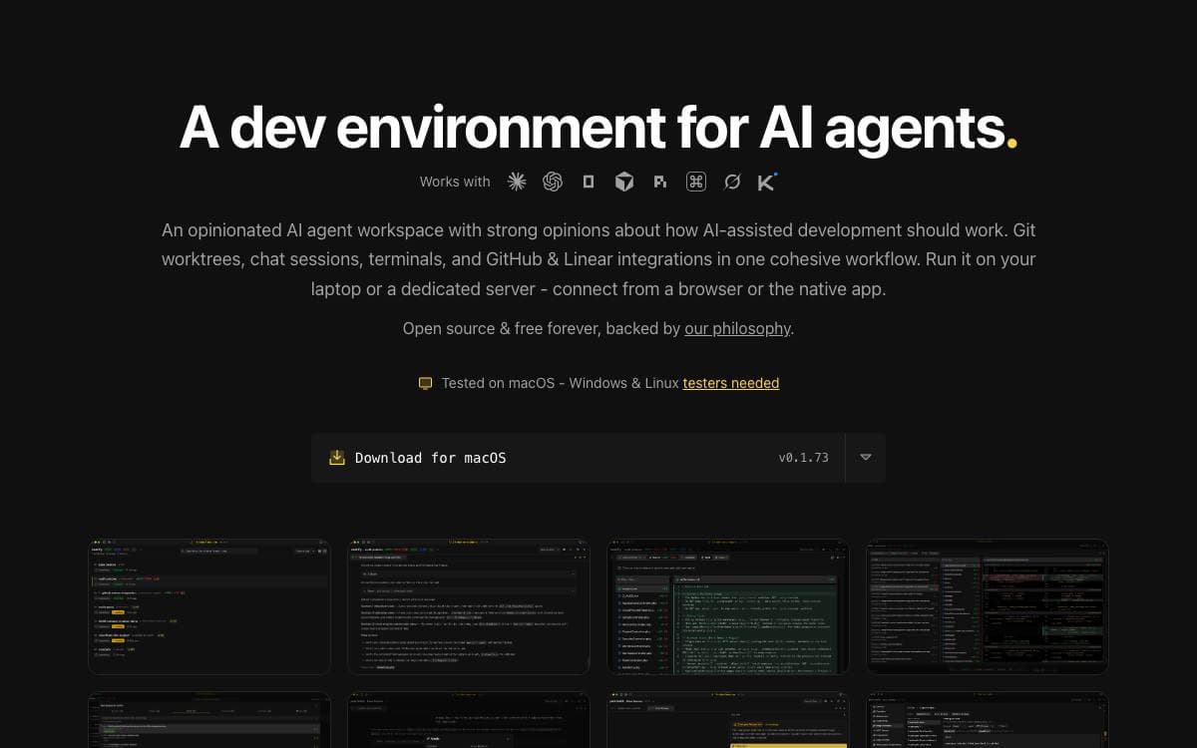The image size is (1197, 748).
Task: Click the OpenAI knot logo icon
Action: [553, 182]
